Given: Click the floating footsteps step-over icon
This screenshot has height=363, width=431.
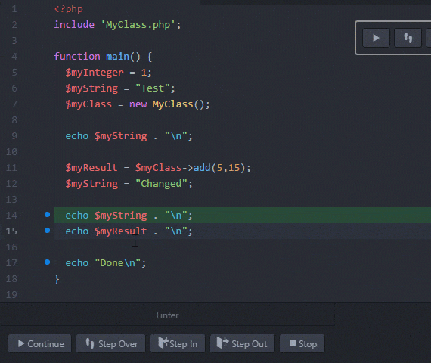Looking at the screenshot, I should point(408,38).
